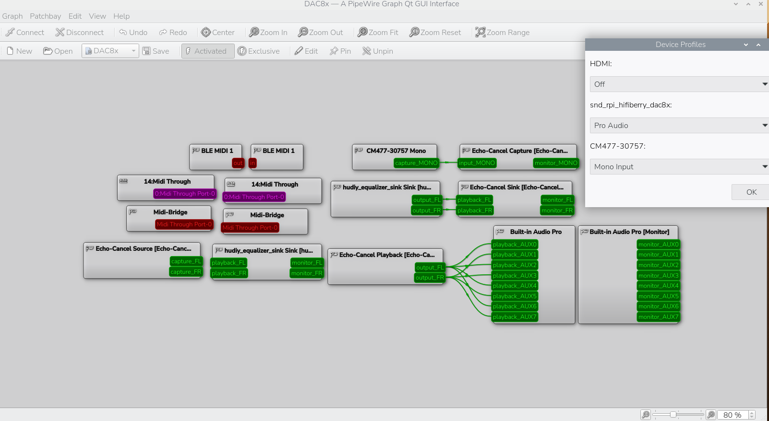
Task: Click the Connect ports toolbar icon
Action: coord(10,33)
